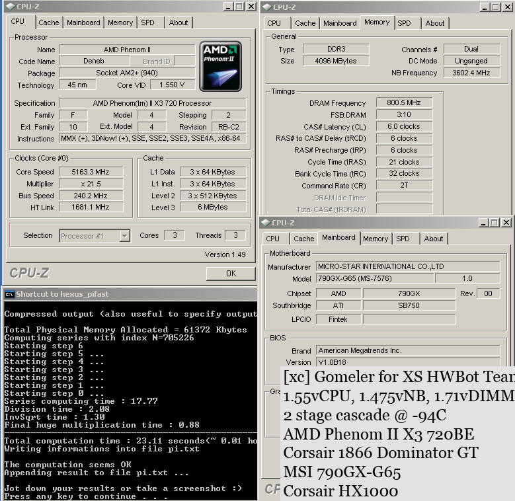Click the Bank Cycle Time value 32 clocks
Viewport: 515px width, 501px height.
[x=404, y=173]
